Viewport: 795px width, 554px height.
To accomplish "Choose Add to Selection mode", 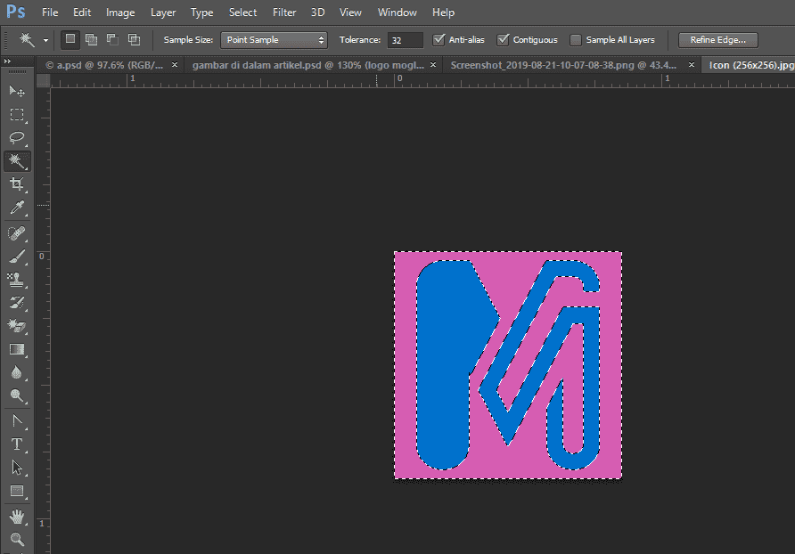I will click(x=91, y=39).
